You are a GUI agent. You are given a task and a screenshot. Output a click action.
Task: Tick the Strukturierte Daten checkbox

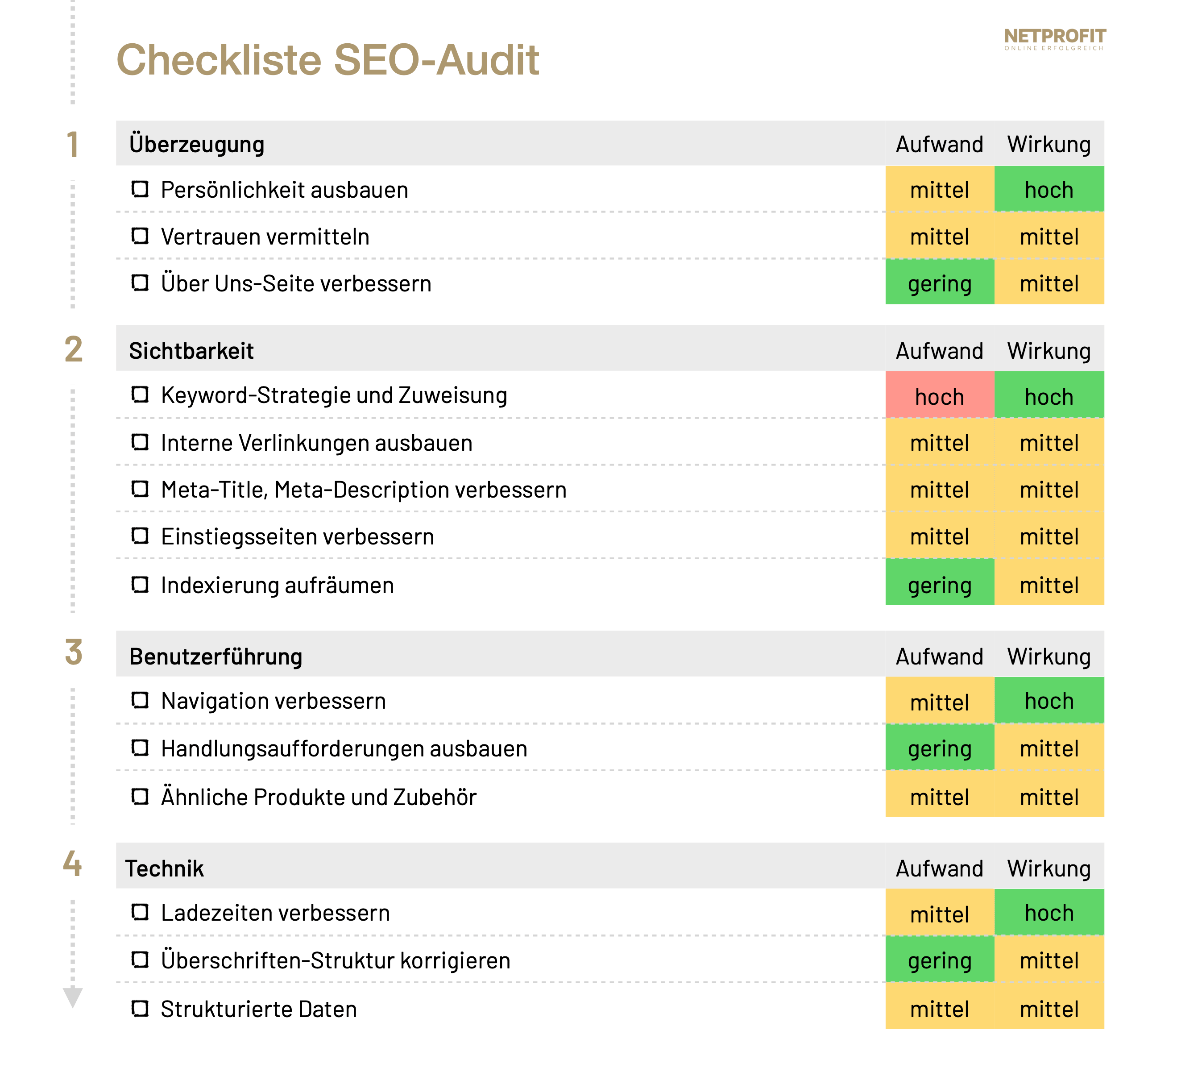(139, 1008)
